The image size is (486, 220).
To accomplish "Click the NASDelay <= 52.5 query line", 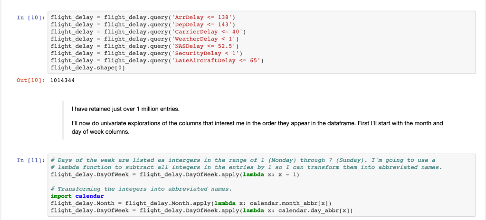I will pyautogui.click(x=144, y=46).
